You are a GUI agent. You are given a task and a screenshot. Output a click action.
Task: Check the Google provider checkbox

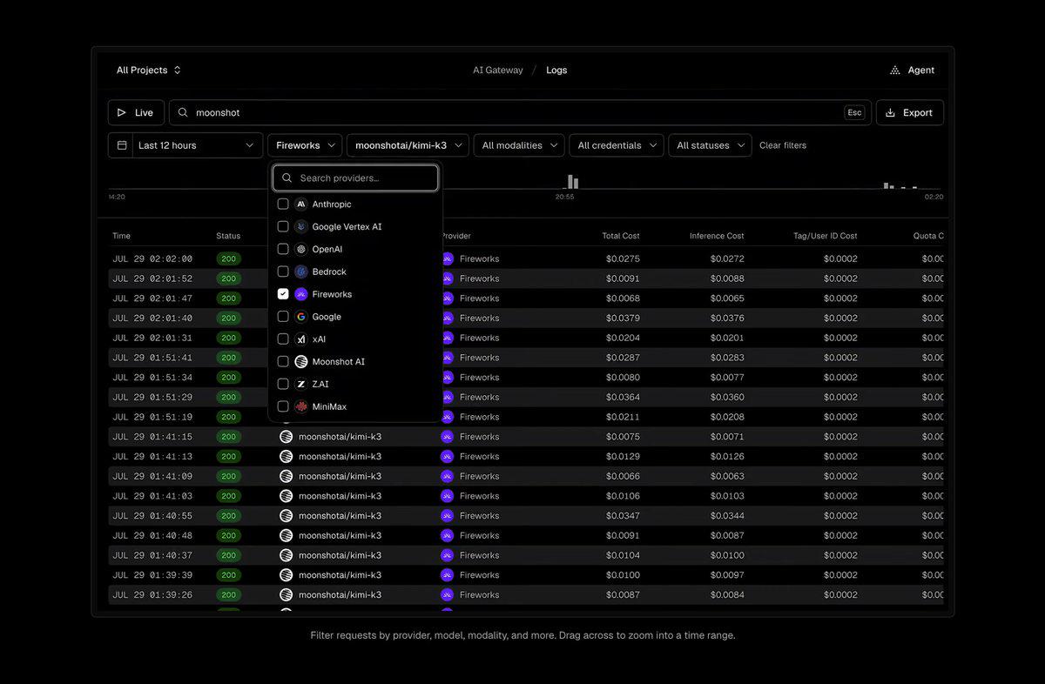pos(283,317)
